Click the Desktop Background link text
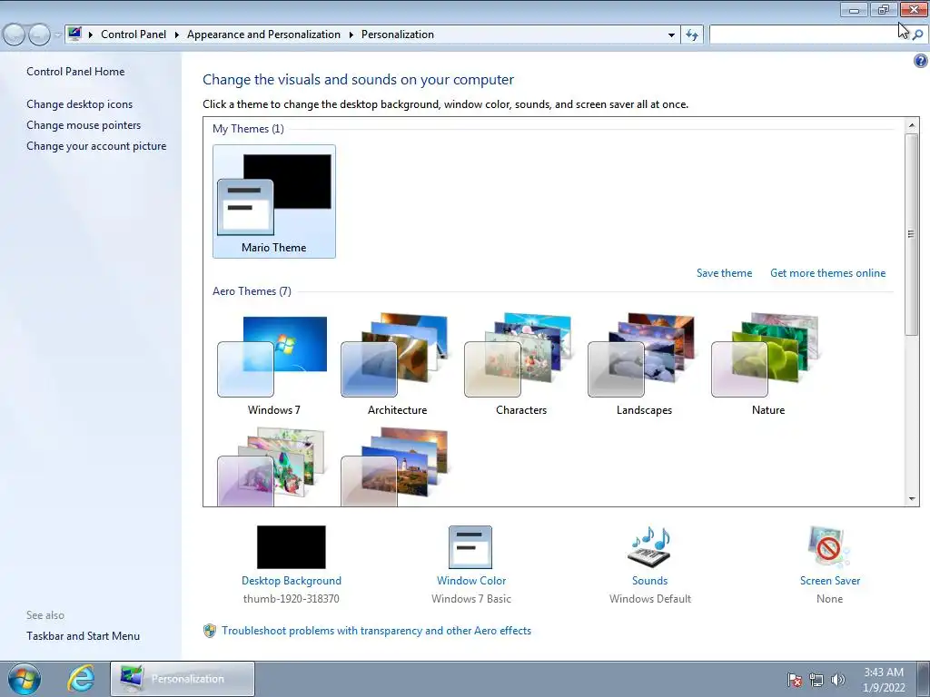This screenshot has height=697, width=930. [x=292, y=581]
